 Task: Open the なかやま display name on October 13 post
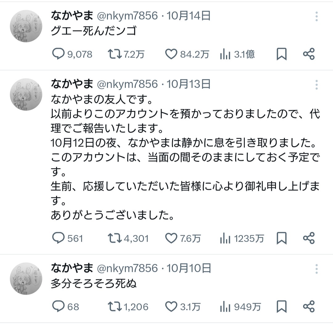pos(72,84)
